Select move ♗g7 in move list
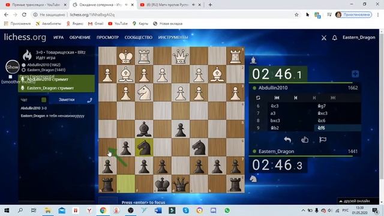This screenshot has height=216, width=384. (337, 106)
